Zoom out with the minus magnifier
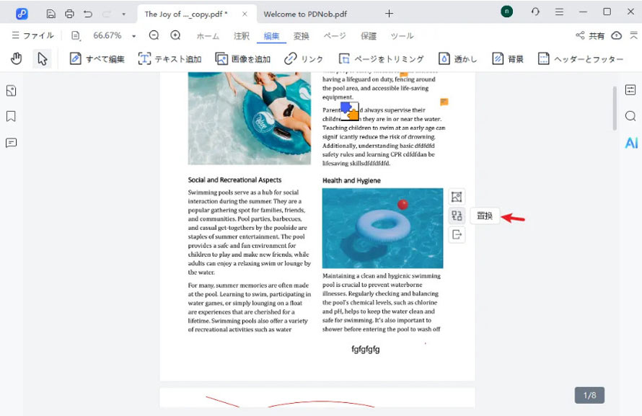Screen dimensions: 642x416 [154, 35]
